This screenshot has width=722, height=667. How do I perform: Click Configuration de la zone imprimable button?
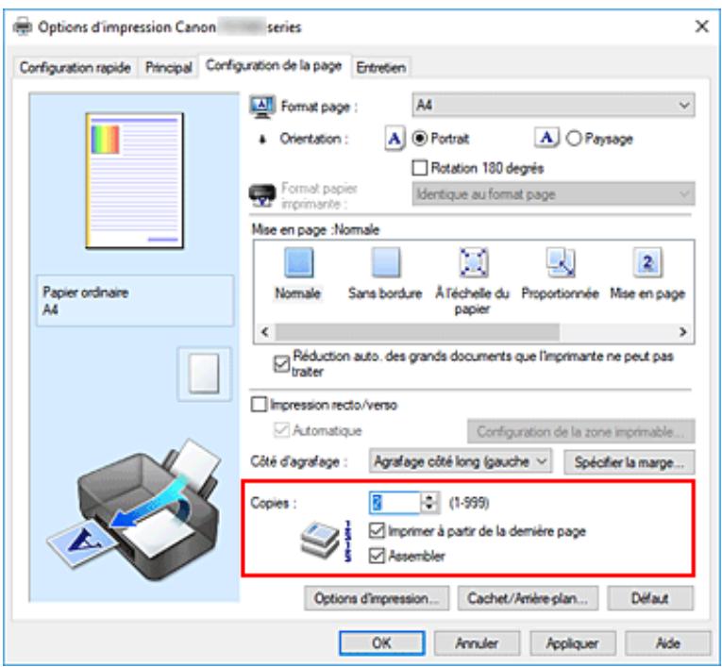coord(581,431)
